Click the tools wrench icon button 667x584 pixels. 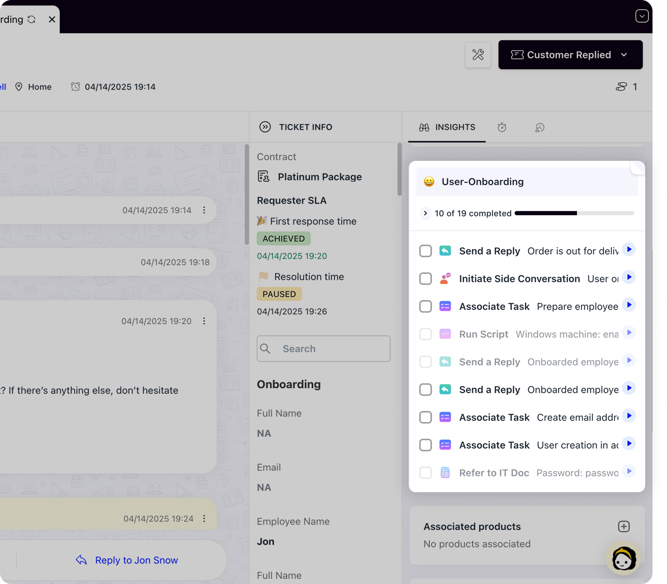[478, 55]
